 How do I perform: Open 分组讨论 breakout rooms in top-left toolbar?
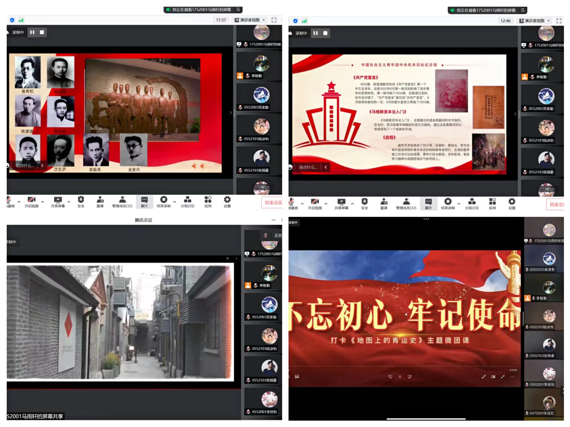tap(187, 201)
